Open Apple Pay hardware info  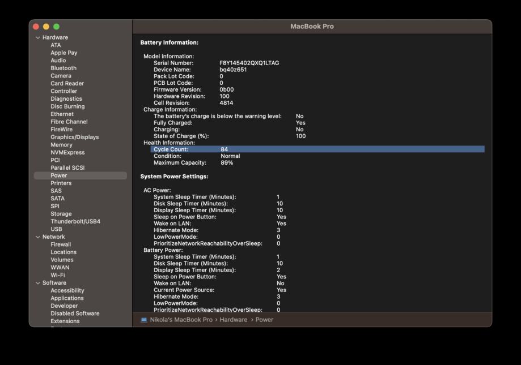[x=64, y=53]
